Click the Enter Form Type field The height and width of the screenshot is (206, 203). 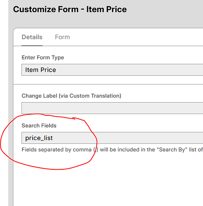[112, 70]
